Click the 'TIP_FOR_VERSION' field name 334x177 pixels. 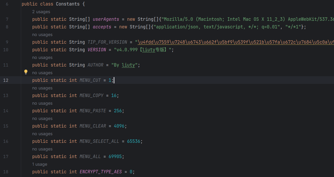point(107,42)
